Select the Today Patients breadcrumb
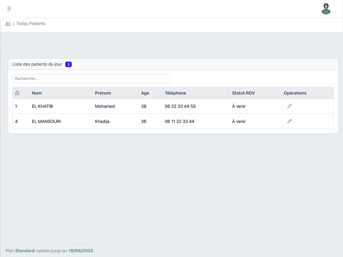 31,24
